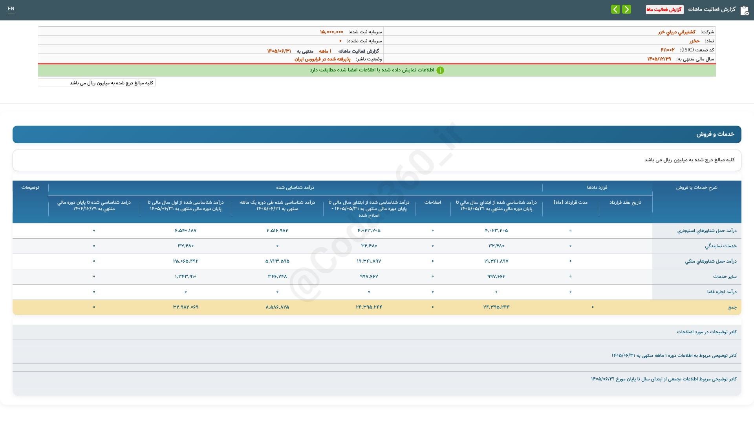The height and width of the screenshot is (424, 754).
Task: Click monthly revenue cell ۲,۵۱۶,۹۸۲
Action: (x=277, y=230)
